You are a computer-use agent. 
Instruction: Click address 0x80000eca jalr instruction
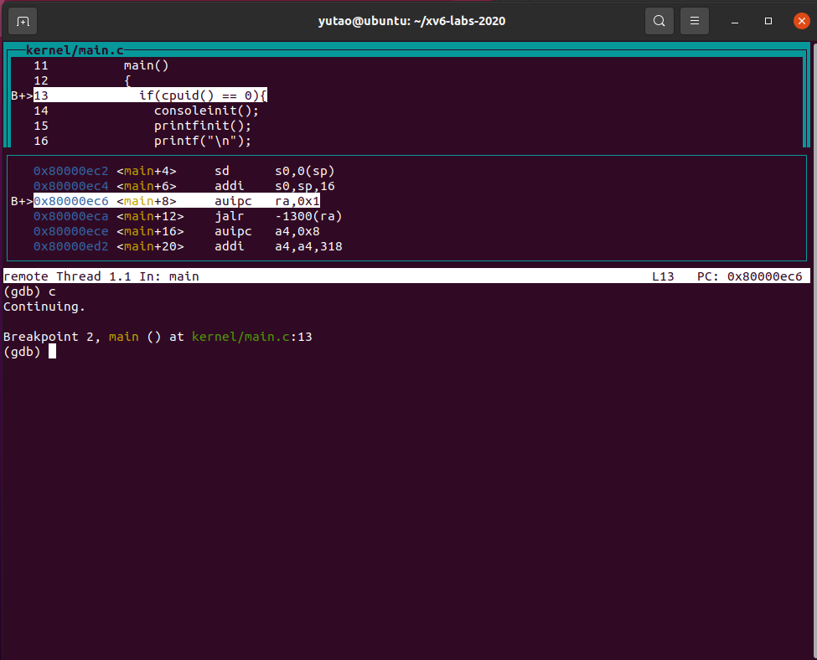coord(70,216)
